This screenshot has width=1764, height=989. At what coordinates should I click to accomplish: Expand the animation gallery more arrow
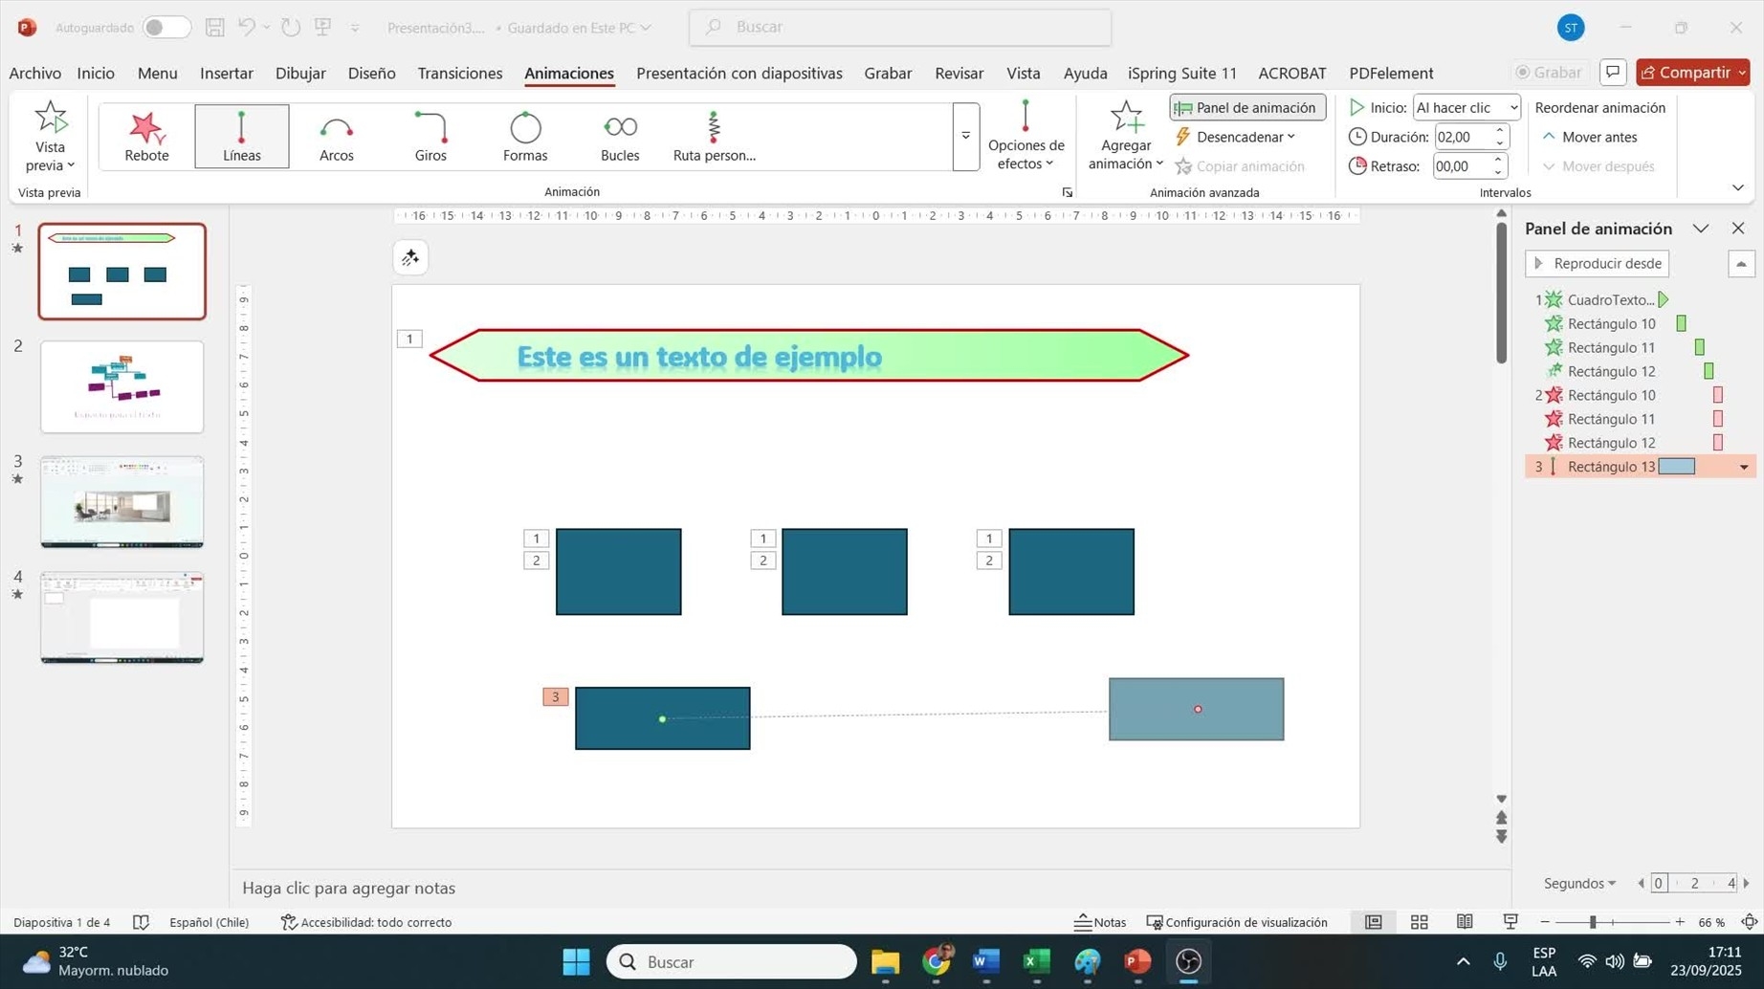[966, 137]
